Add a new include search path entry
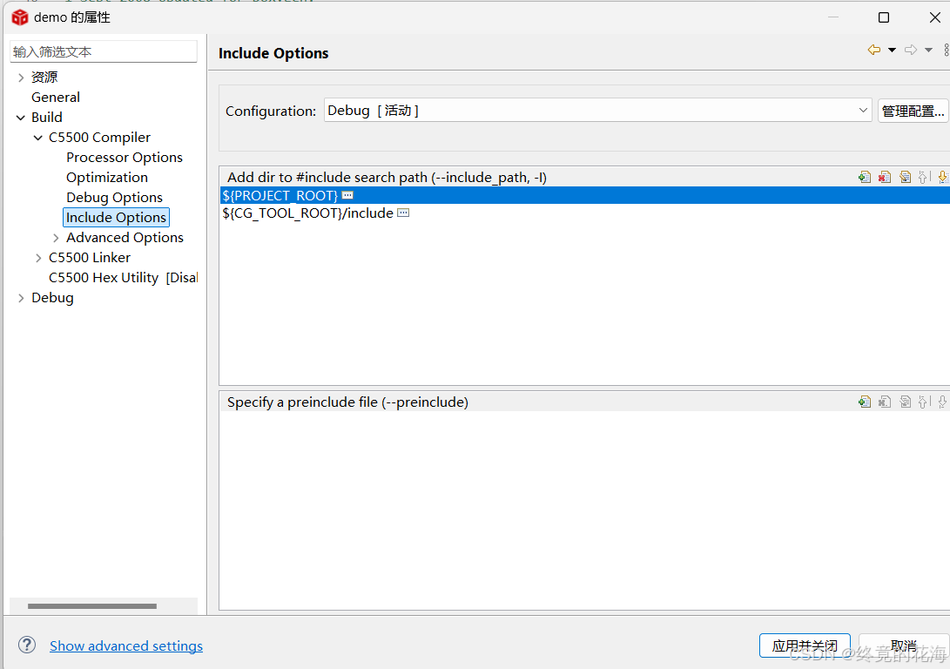Screen dimensions: 950x669 (x=865, y=177)
